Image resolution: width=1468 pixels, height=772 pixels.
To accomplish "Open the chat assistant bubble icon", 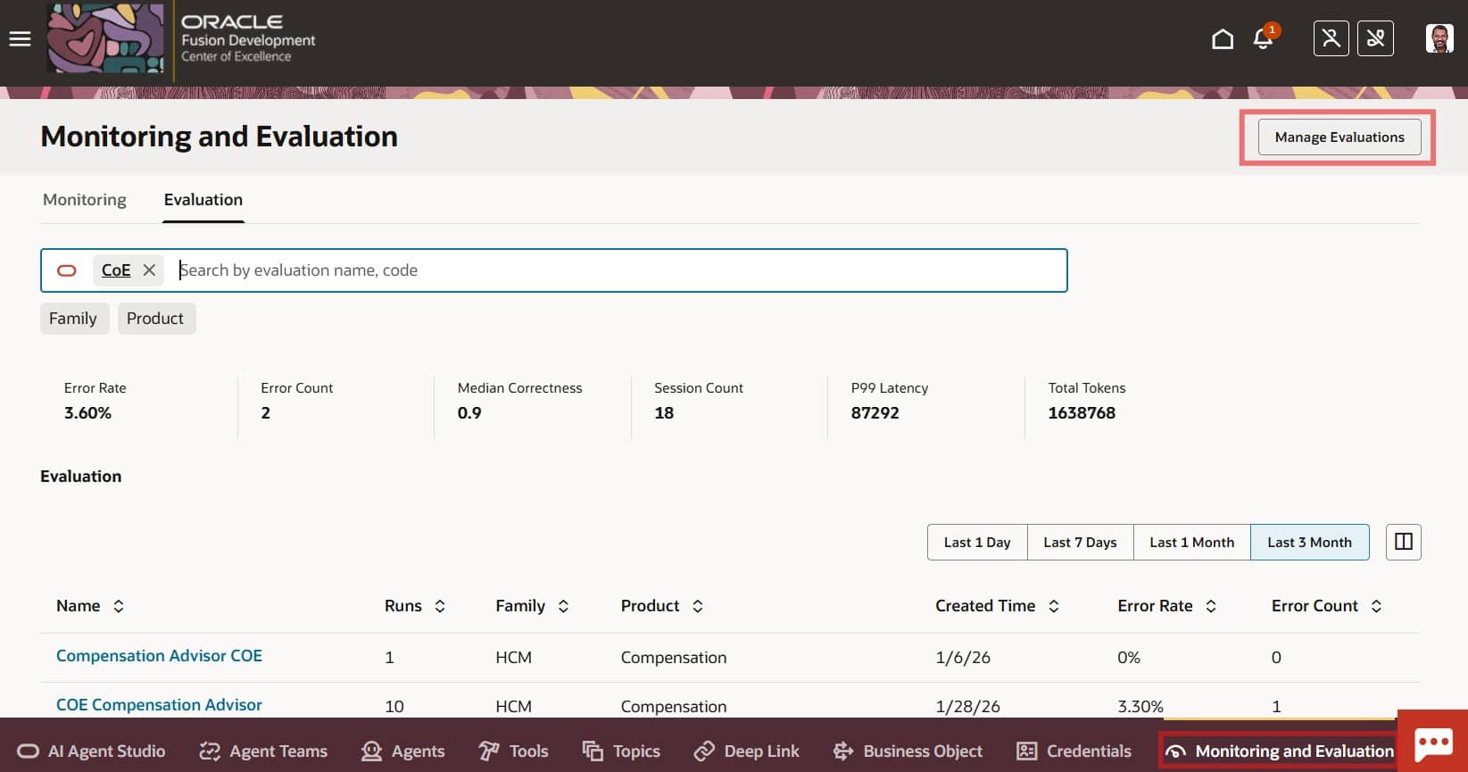I will [x=1433, y=743].
